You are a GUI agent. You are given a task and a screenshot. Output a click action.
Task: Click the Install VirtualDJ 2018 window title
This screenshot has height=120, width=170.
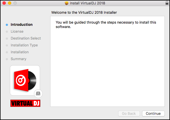(x=87, y=3)
